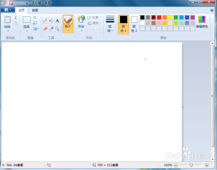The height and width of the screenshot is (170, 217).
Task: Click the Copy icon in clipboard group
Action: 15,23
